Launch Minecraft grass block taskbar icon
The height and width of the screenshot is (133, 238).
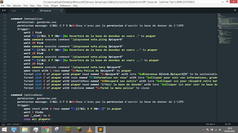tap(79, 130)
